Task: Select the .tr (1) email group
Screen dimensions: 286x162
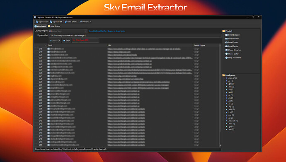Action: 230,101
